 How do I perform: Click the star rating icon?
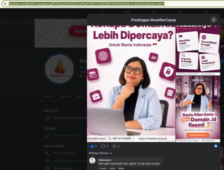point(47,118)
